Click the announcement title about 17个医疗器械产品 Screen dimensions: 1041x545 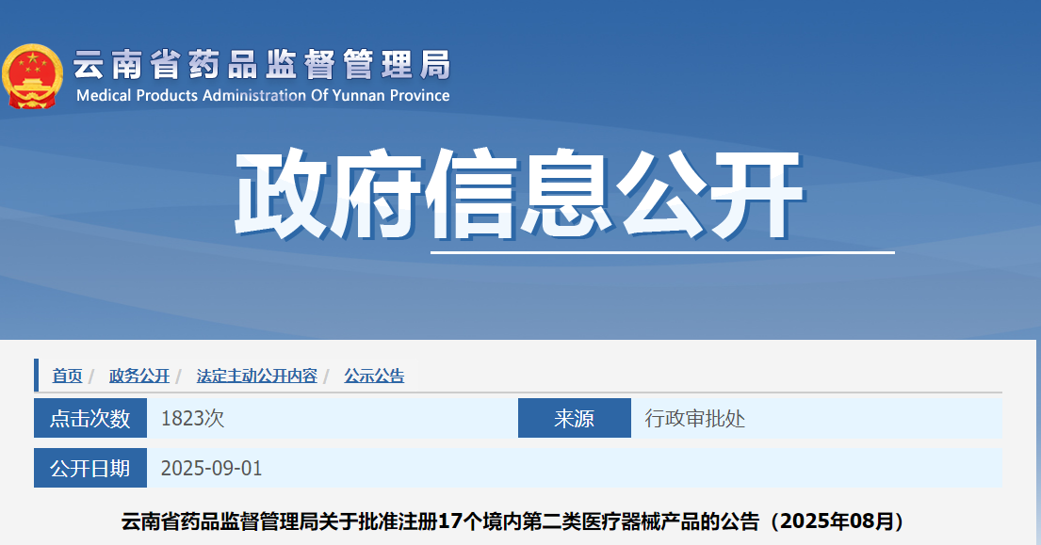click(517, 521)
